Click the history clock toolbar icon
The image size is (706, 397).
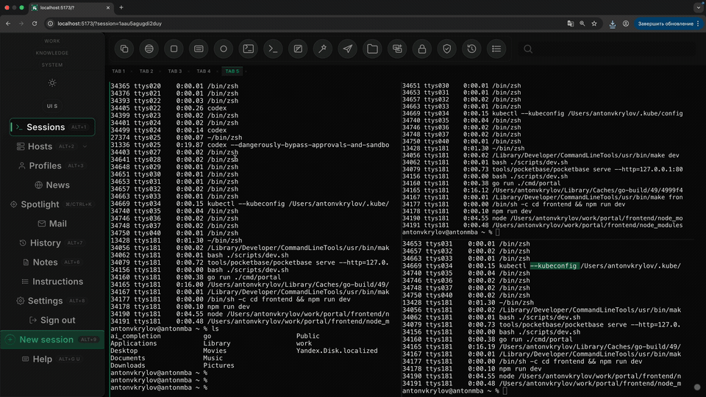tap(471, 49)
